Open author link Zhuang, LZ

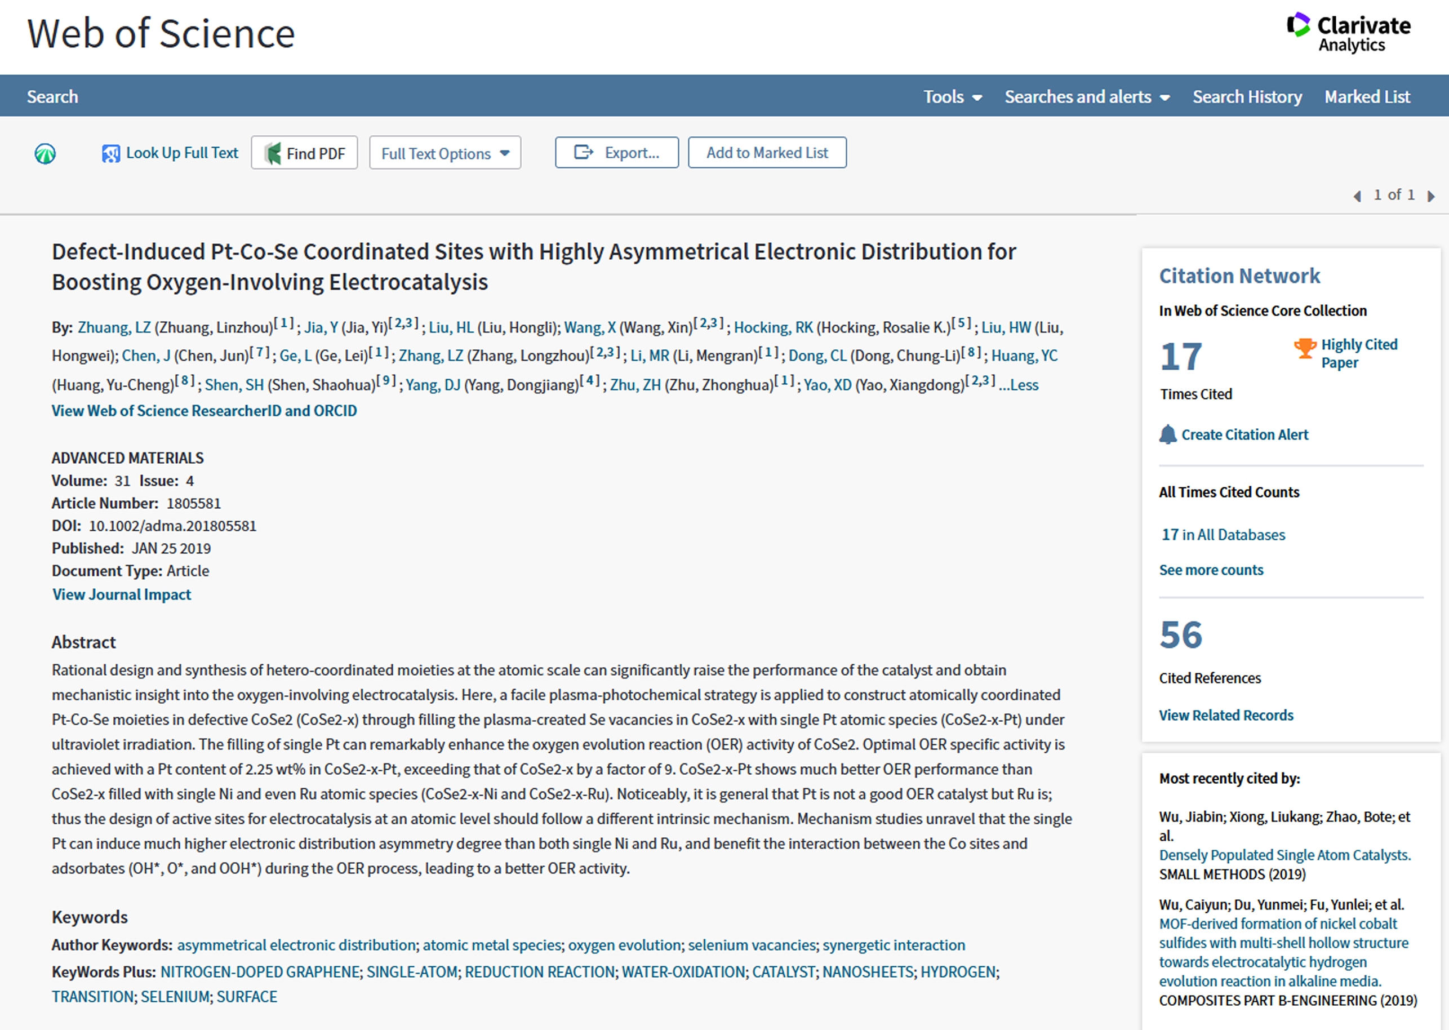pos(114,327)
